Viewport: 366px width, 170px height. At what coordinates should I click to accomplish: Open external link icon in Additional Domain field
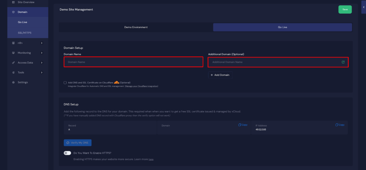(343, 62)
